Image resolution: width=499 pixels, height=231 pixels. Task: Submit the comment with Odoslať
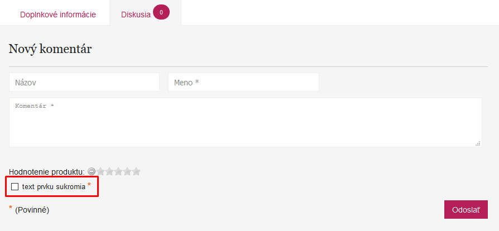point(466,210)
